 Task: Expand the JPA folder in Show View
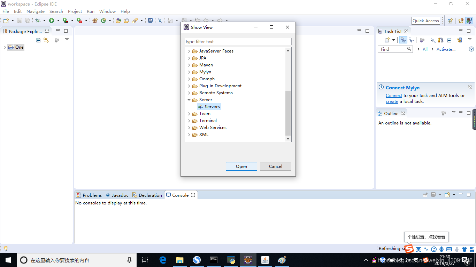(x=189, y=58)
